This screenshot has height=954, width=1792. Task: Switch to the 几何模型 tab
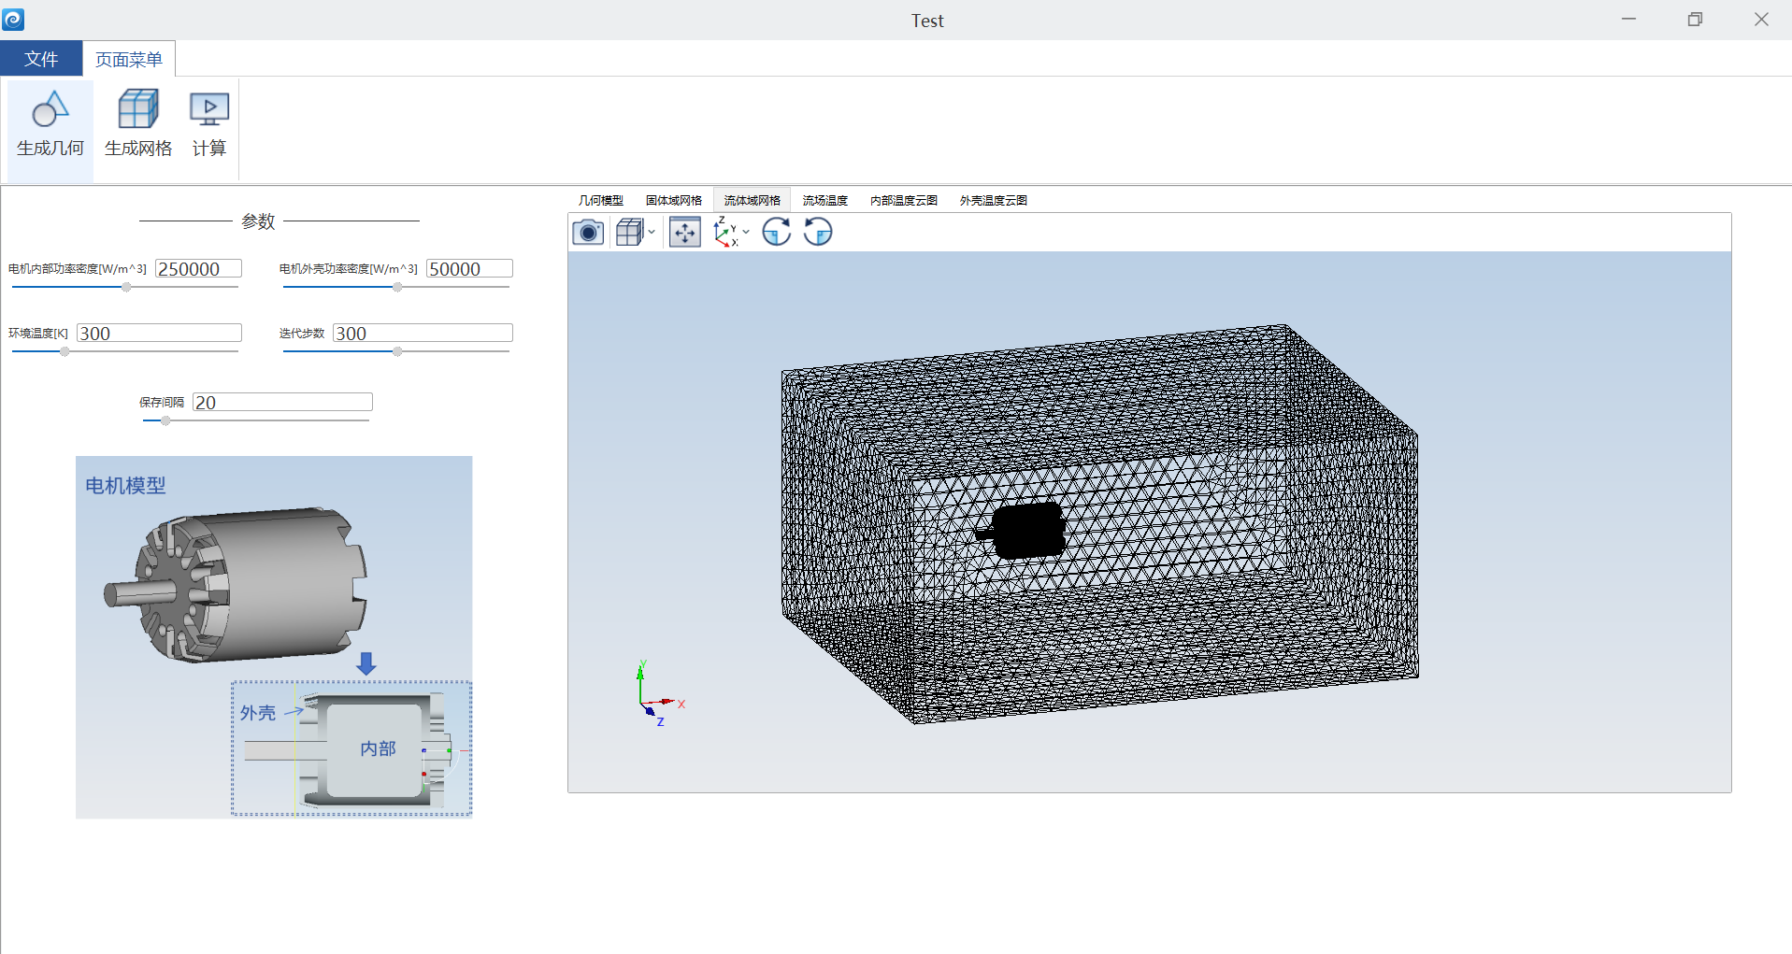(x=600, y=200)
